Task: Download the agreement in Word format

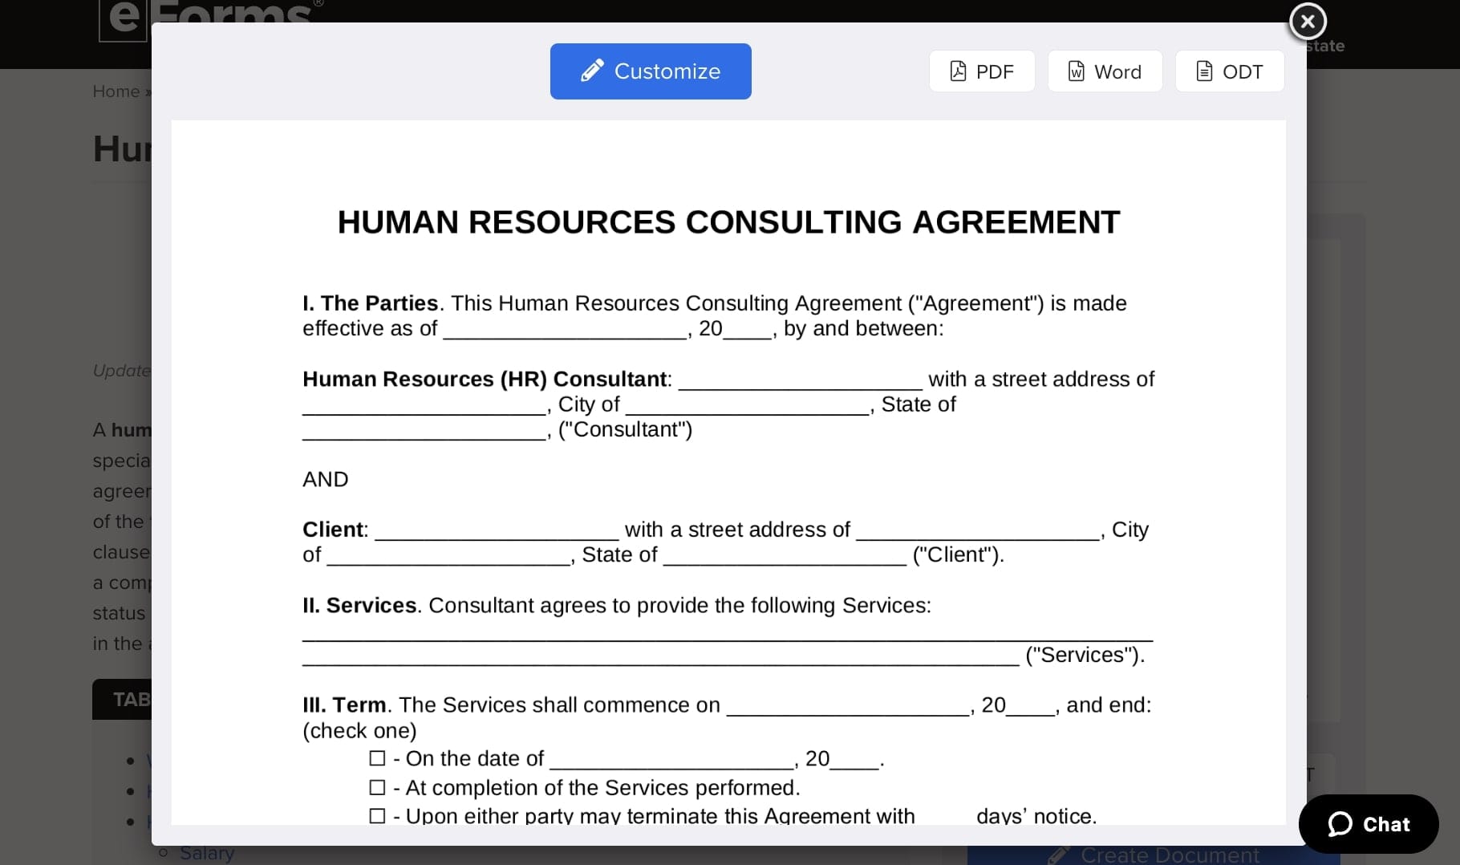Action: (1104, 71)
